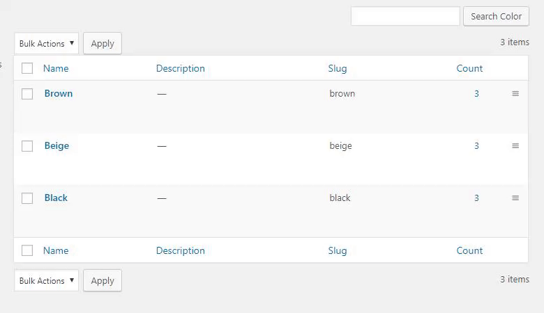
Task: Open the top Bulk Actions dropdown
Action: click(46, 43)
